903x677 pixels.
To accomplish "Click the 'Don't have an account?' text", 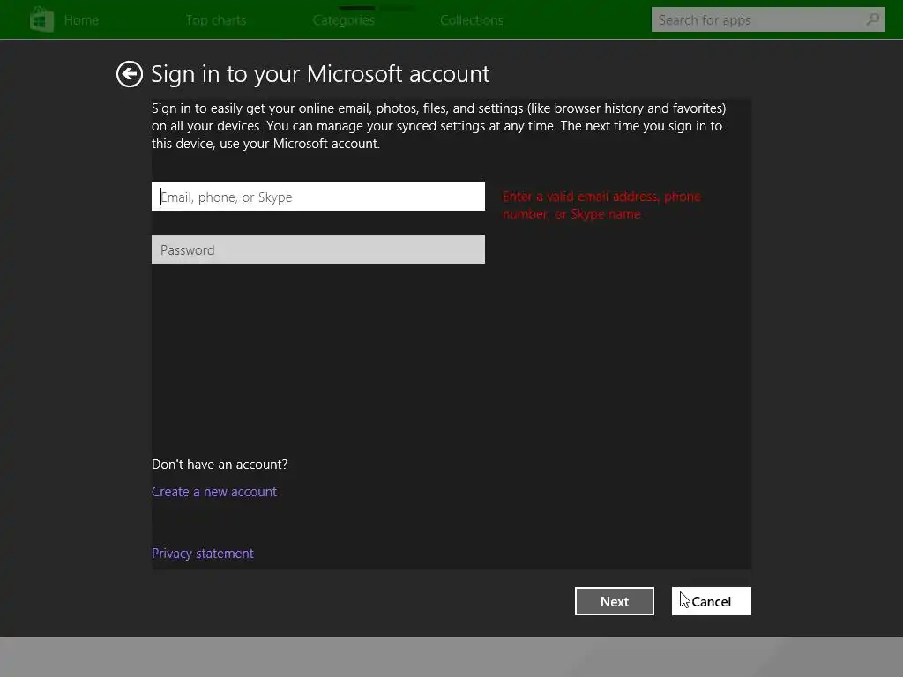I will [x=220, y=465].
